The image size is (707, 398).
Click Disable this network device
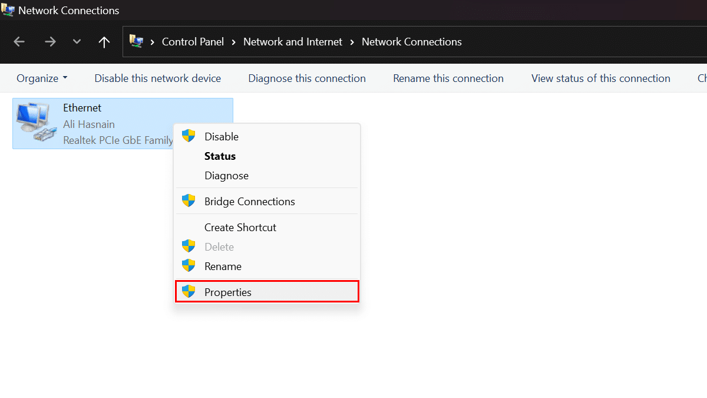coord(157,78)
